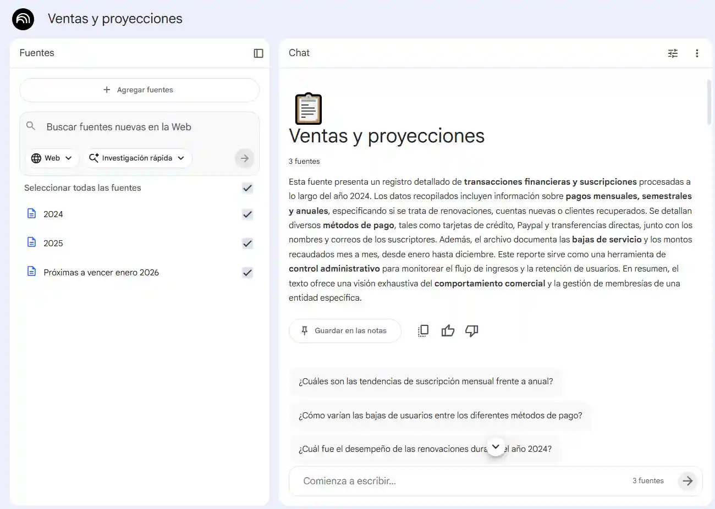Click the 3 fuentes label under the chat title
715x509 pixels.
[x=304, y=162]
